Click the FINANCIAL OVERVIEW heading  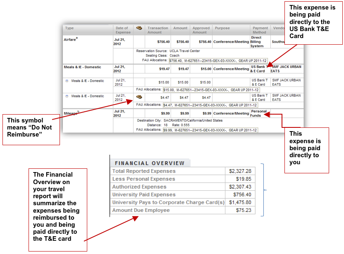[x=150, y=163]
